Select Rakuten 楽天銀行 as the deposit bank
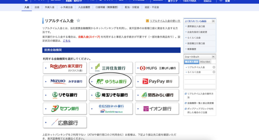This screenshot has height=140, width=259. pyautogui.click(x=65, y=68)
